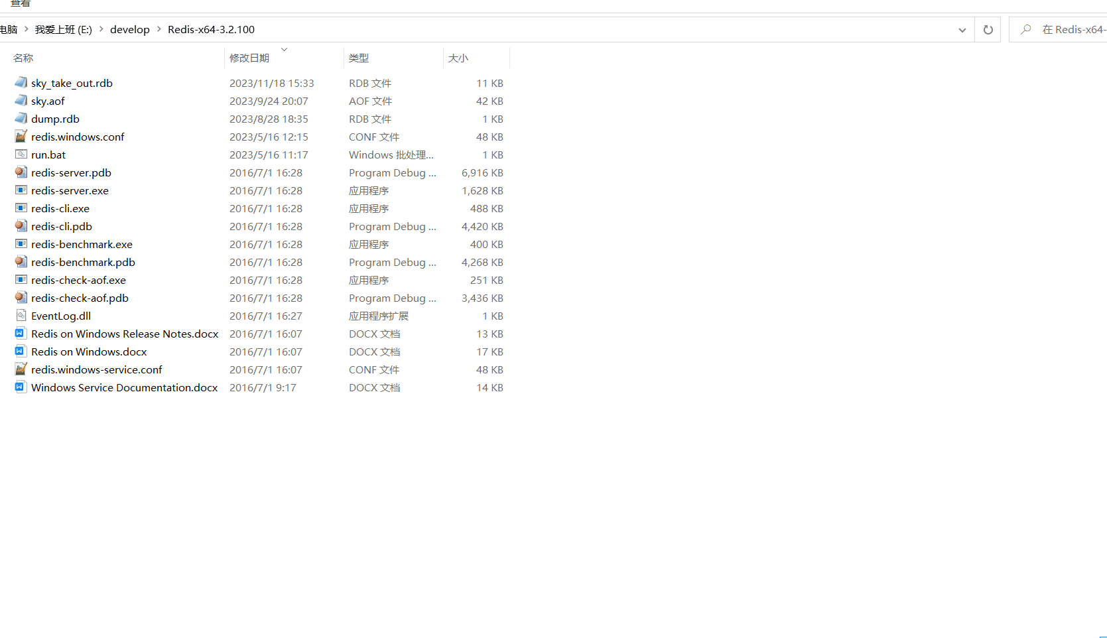Image resolution: width=1107 pixels, height=638 pixels.
Task: Click the date 2023/11/18 15:33
Action: [272, 83]
